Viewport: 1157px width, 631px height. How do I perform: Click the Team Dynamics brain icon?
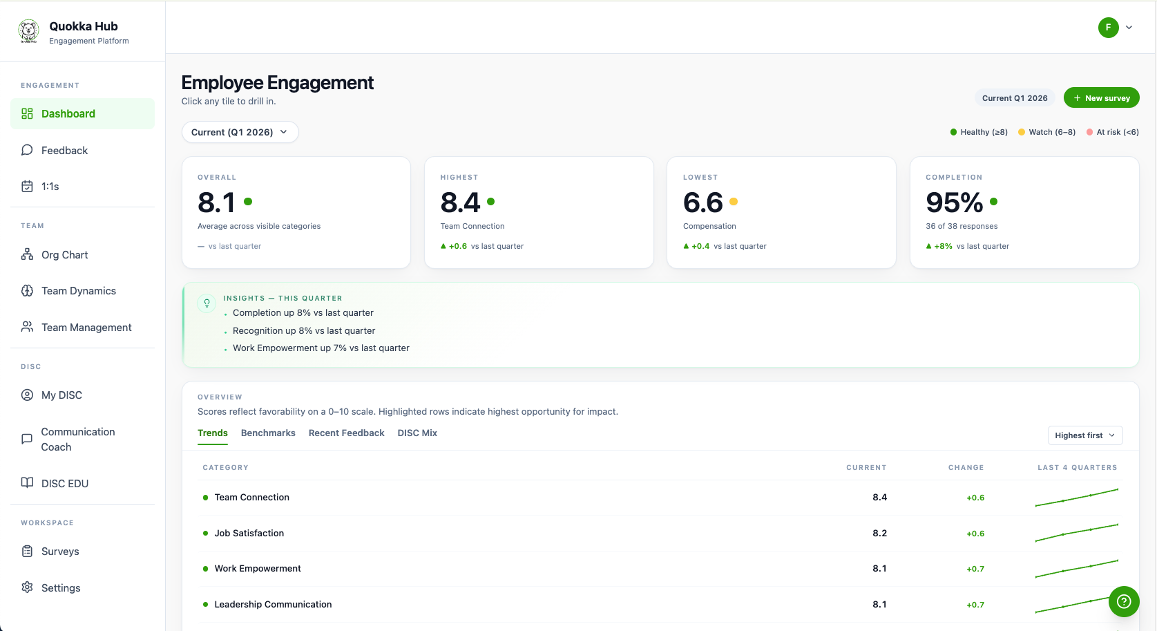(27, 290)
